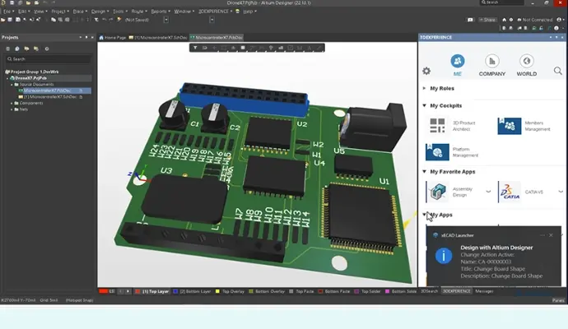The width and height of the screenshot is (568, 329).
Task: Collapse the My Cockpits section
Action: pyautogui.click(x=424, y=105)
